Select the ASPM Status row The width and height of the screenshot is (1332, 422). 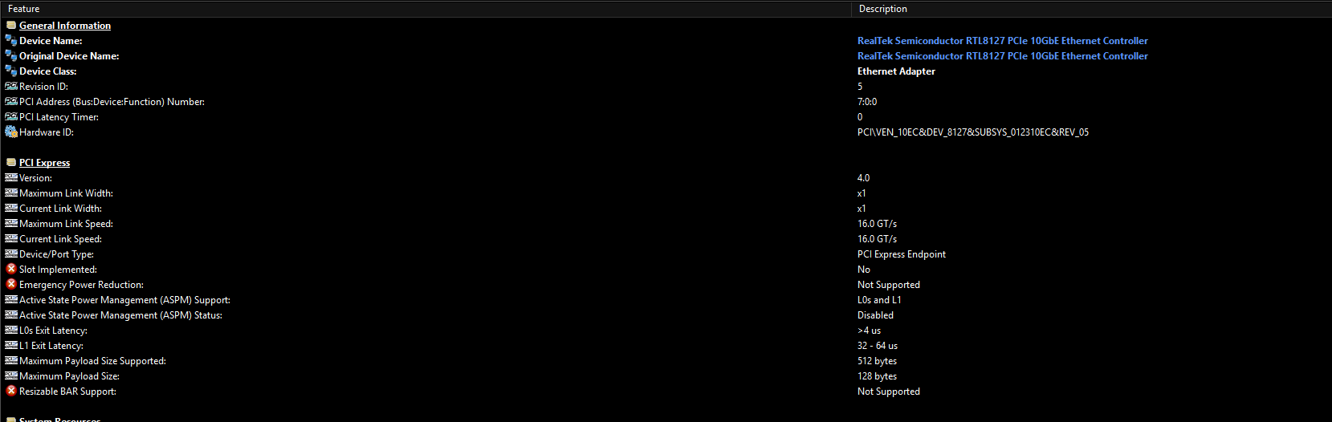click(666, 315)
